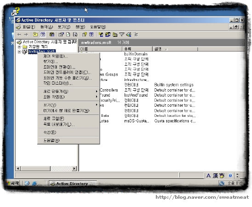252x207 pixels.
Task: Open the 보기(V) menu in menu bar
Action: point(64,27)
